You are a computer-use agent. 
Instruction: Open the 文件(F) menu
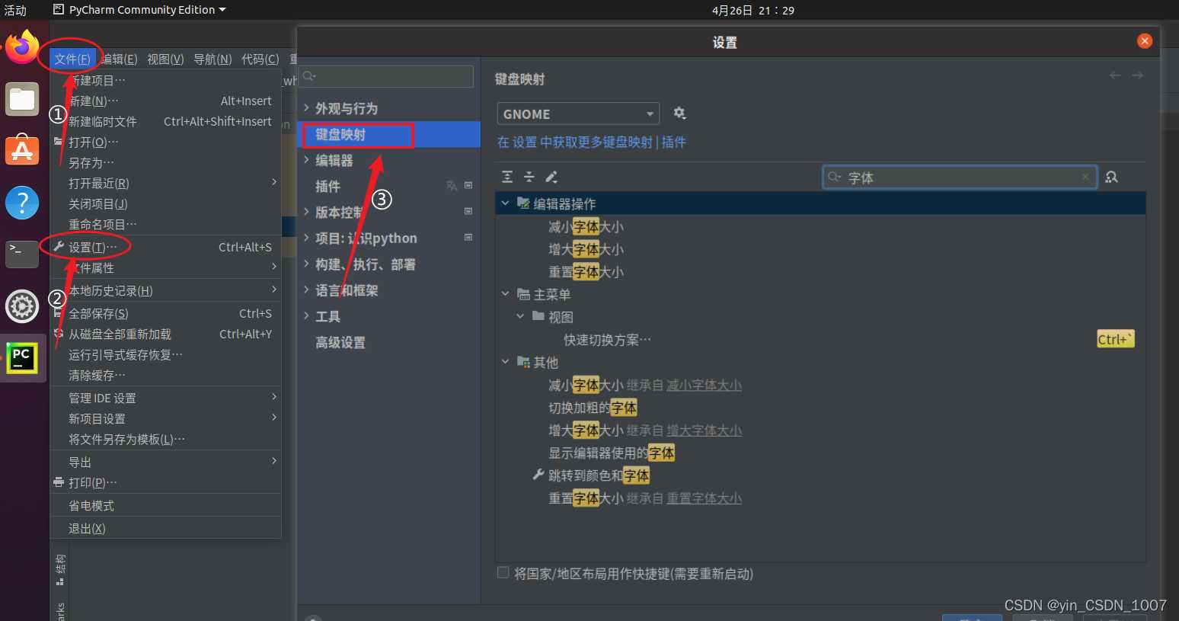coord(72,59)
